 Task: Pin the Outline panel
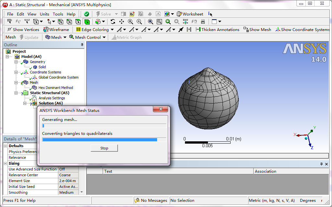click(82, 45)
